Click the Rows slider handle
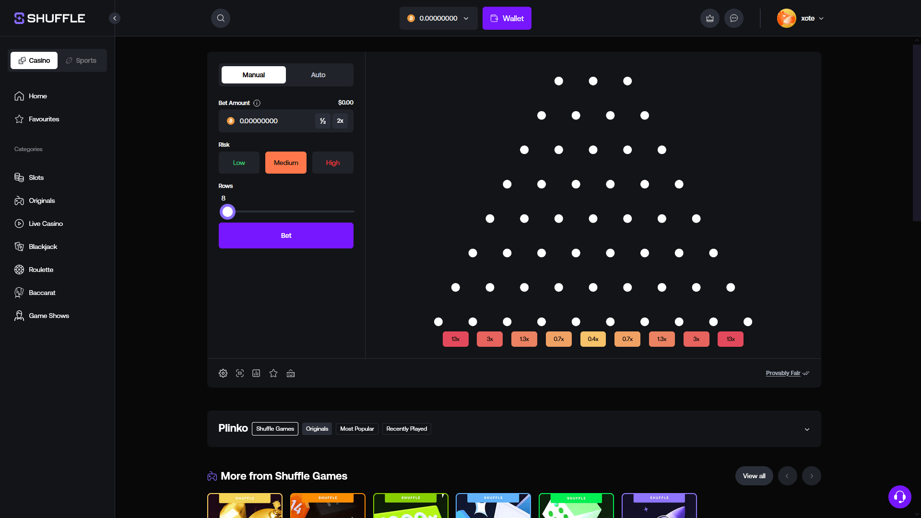The height and width of the screenshot is (518, 921). pyautogui.click(x=227, y=212)
